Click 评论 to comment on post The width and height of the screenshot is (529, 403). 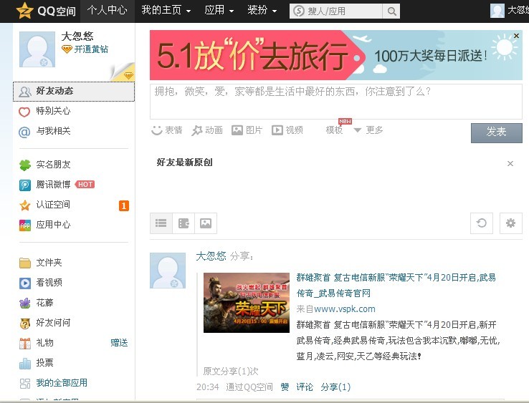pos(305,387)
